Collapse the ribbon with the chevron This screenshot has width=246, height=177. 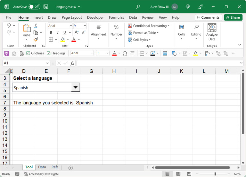(x=240, y=45)
